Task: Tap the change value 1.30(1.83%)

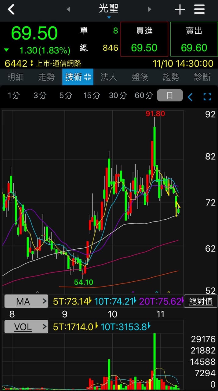Action: pyautogui.click(x=45, y=50)
